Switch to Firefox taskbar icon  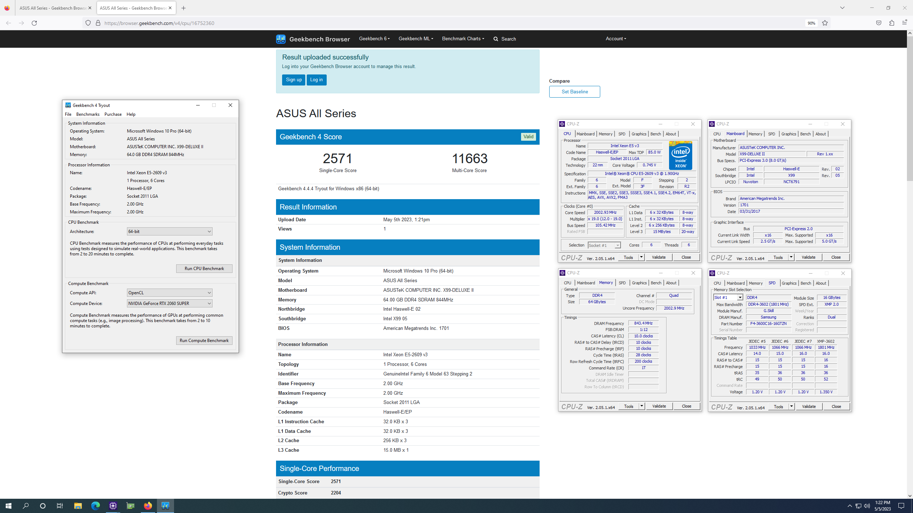click(148, 506)
